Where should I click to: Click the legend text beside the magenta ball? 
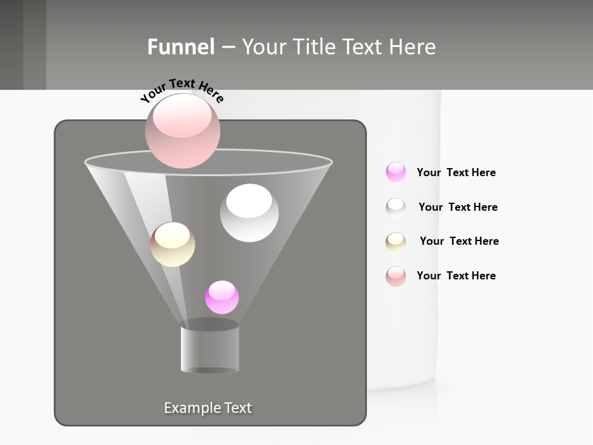click(x=456, y=172)
